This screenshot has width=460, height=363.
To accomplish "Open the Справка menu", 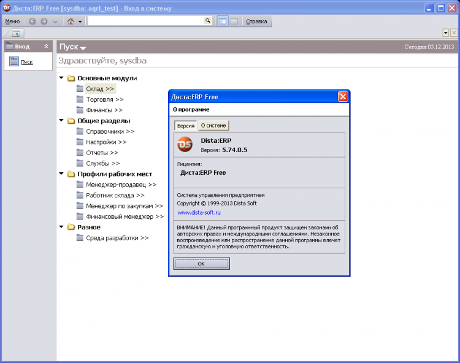I will (256, 21).
